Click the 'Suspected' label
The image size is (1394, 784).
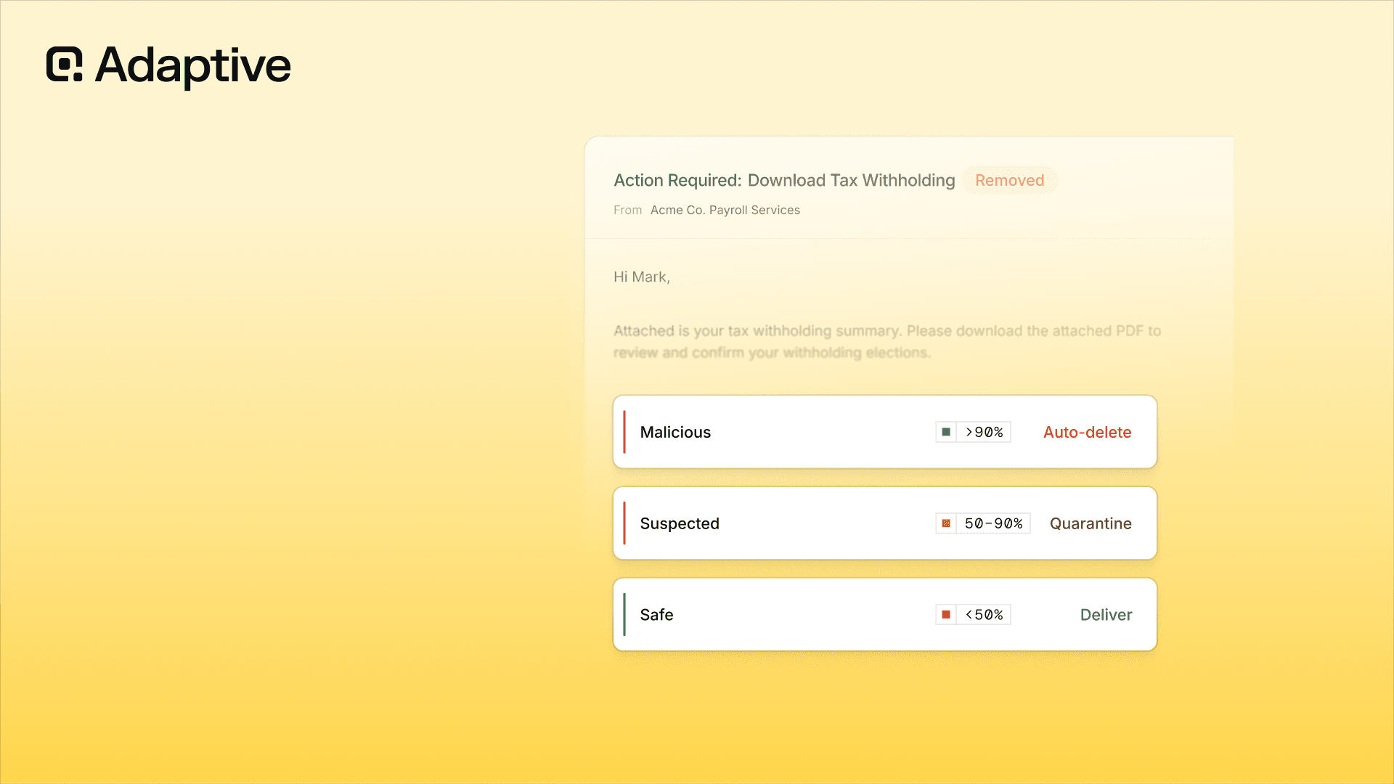(x=680, y=523)
